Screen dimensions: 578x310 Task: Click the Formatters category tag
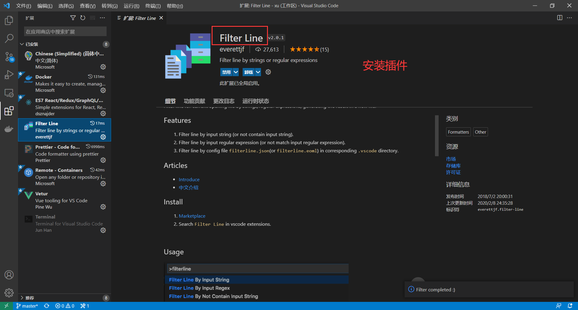point(458,132)
